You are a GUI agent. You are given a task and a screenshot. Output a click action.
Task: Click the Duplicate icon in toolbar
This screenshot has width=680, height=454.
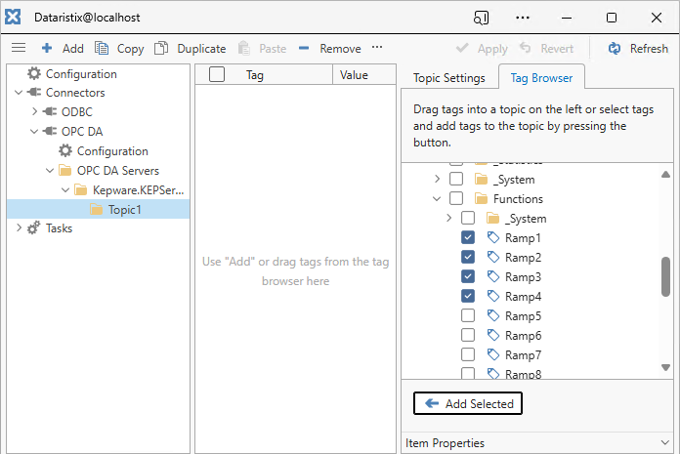(x=161, y=49)
